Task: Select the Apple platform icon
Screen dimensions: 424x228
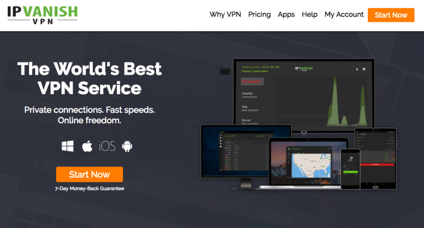Action: (x=87, y=146)
